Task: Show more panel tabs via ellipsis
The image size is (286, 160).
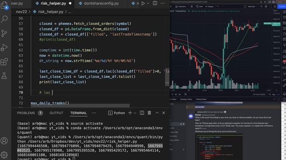Action: (x=94, y=113)
